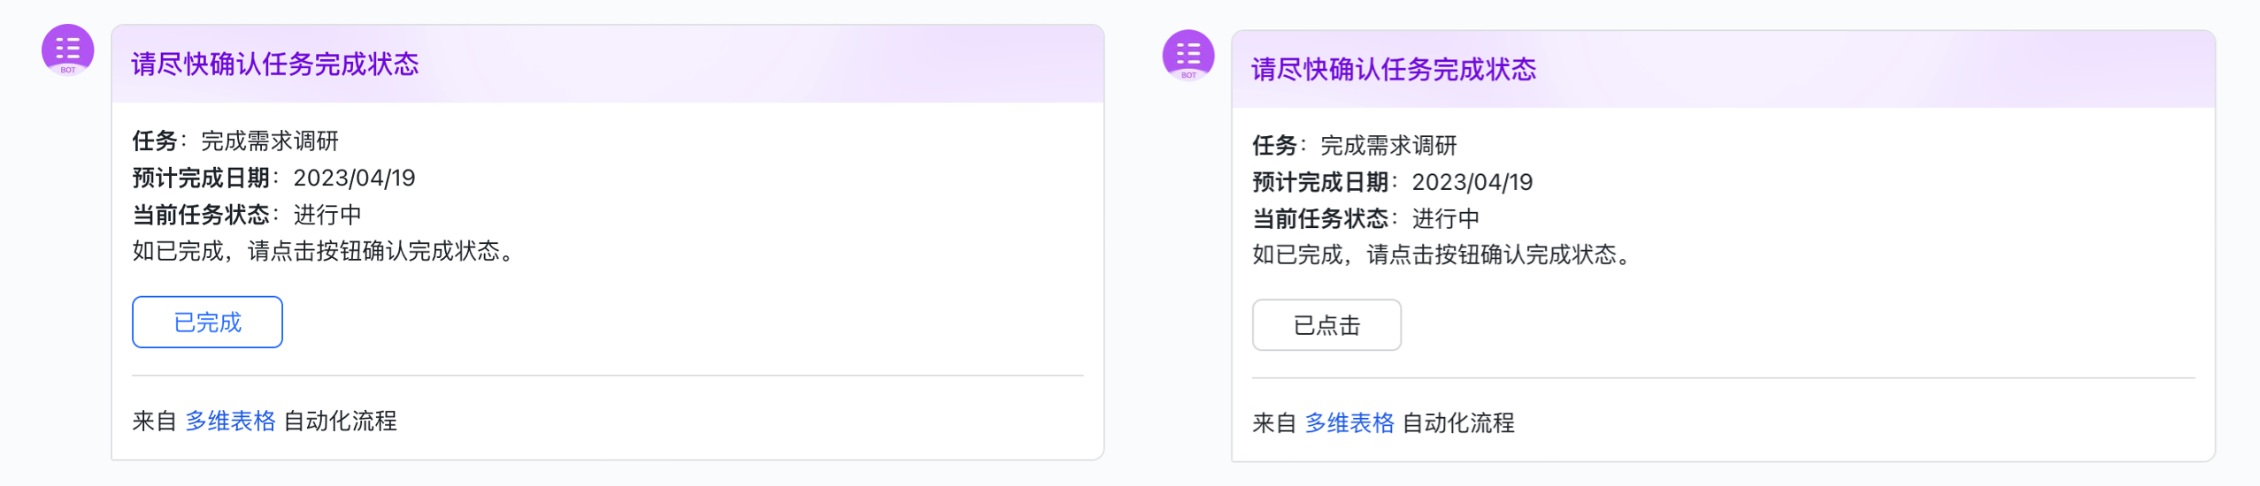Click 来自 footer label in the 已完成 card
Viewport: 2260px width, 486px height.
click(155, 421)
